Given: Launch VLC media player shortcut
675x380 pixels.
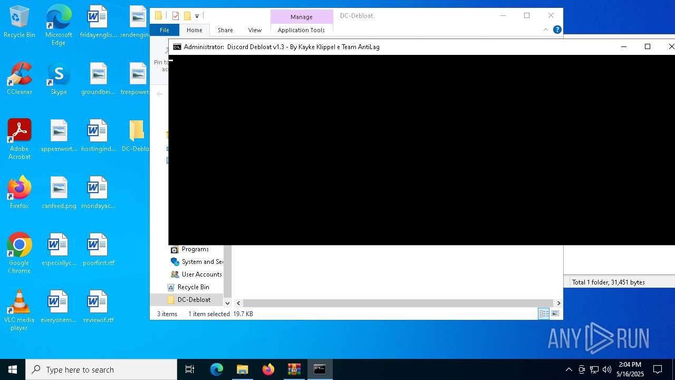Looking at the screenshot, I should point(20,310).
